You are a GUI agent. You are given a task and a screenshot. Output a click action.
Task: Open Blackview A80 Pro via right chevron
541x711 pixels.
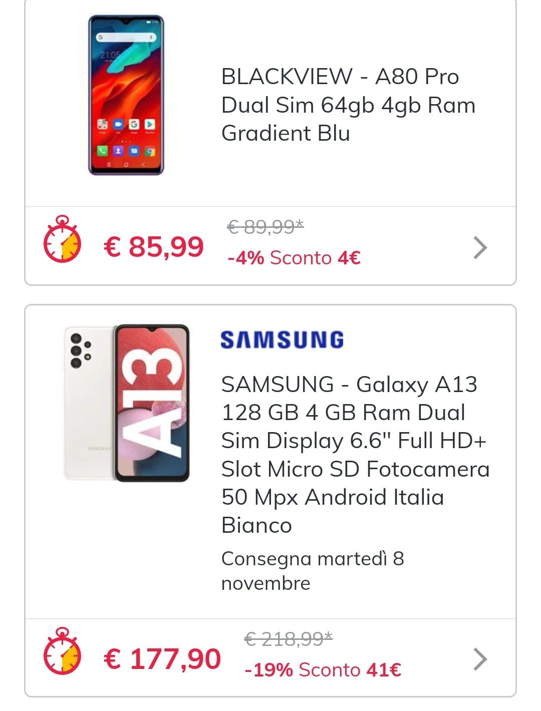(x=480, y=247)
